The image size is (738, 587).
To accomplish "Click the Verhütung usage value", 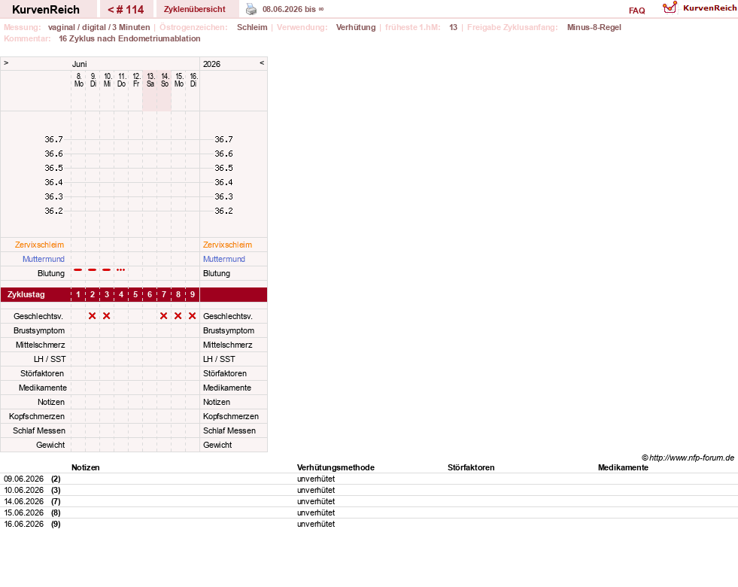I will pos(356,27).
